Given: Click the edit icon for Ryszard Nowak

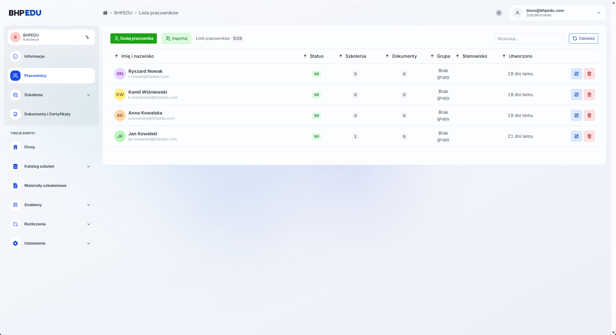Looking at the screenshot, I should [576, 74].
